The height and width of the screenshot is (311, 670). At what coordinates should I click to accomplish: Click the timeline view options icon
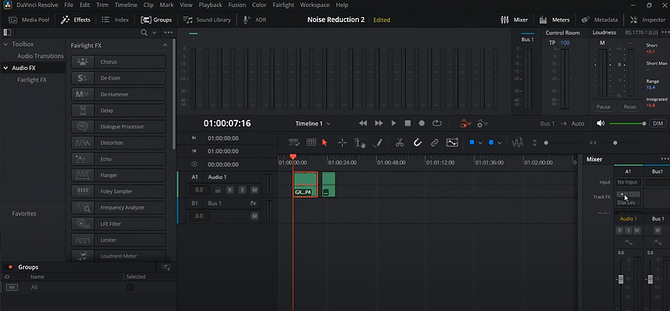tap(293, 143)
